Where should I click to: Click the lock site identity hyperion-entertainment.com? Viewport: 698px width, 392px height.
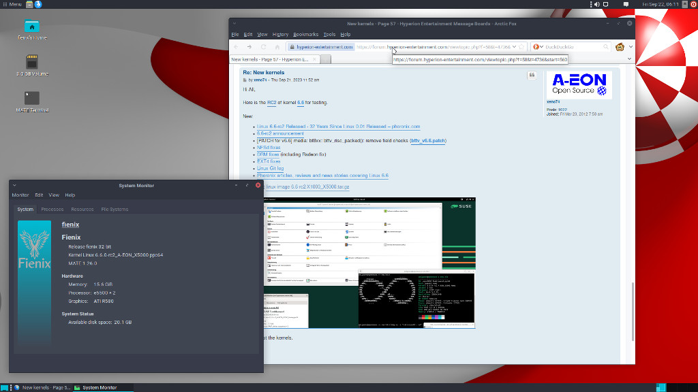click(320, 47)
